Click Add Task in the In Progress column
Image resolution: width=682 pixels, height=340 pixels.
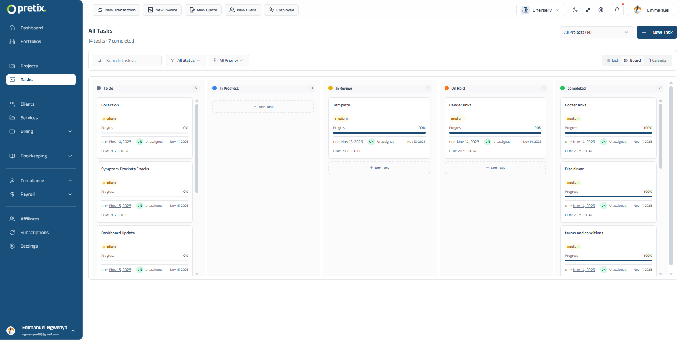pos(263,106)
